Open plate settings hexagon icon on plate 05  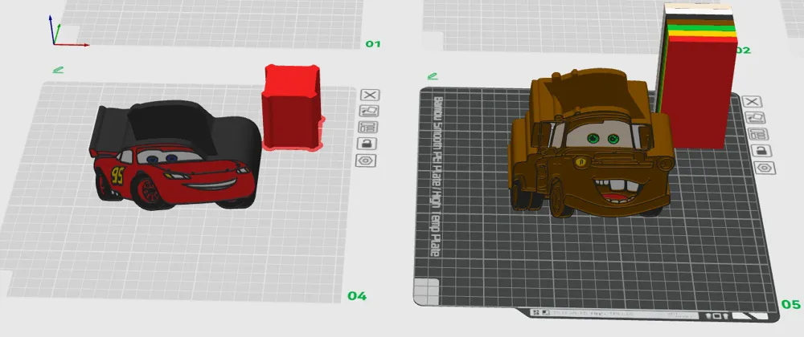[x=764, y=168]
